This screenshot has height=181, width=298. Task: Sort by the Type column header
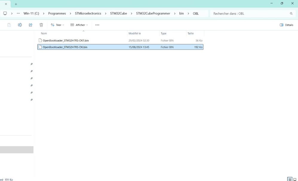[x=163, y=33]
